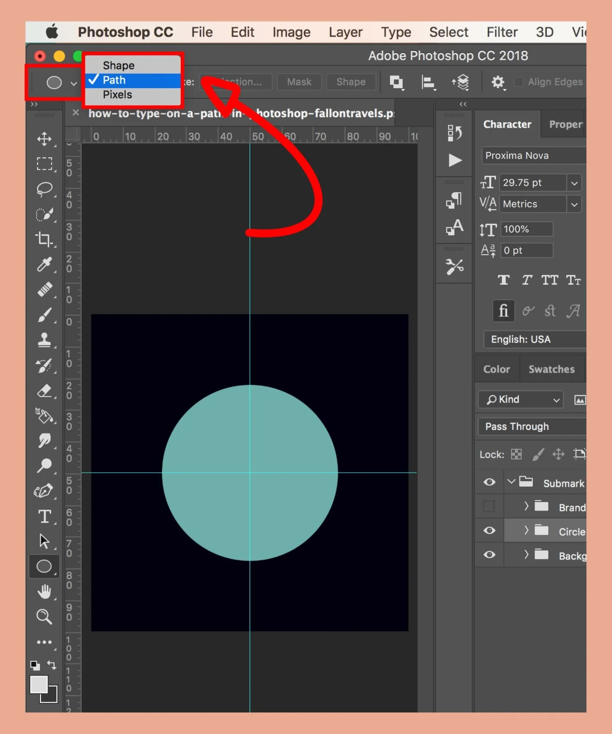
Task: Select the Brush tool
Action: coord(44,315)
